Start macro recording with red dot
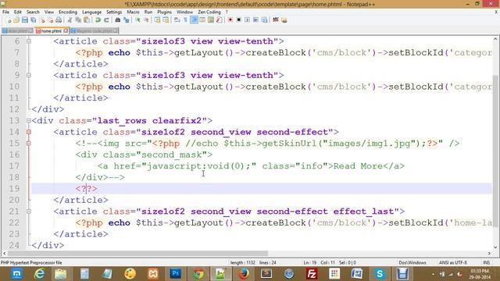The image size is (500, 281). pyautogui.click(x=230, y=20)
